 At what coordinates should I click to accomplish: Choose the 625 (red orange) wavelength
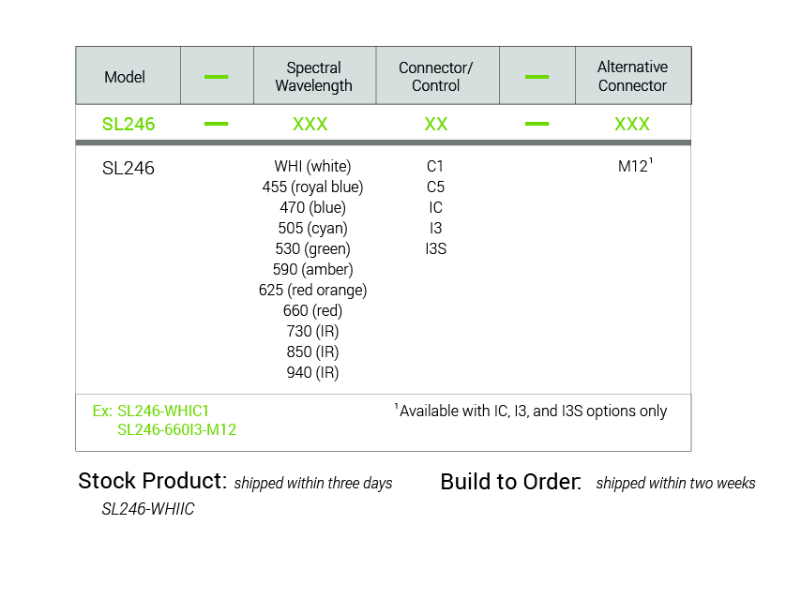312,291
